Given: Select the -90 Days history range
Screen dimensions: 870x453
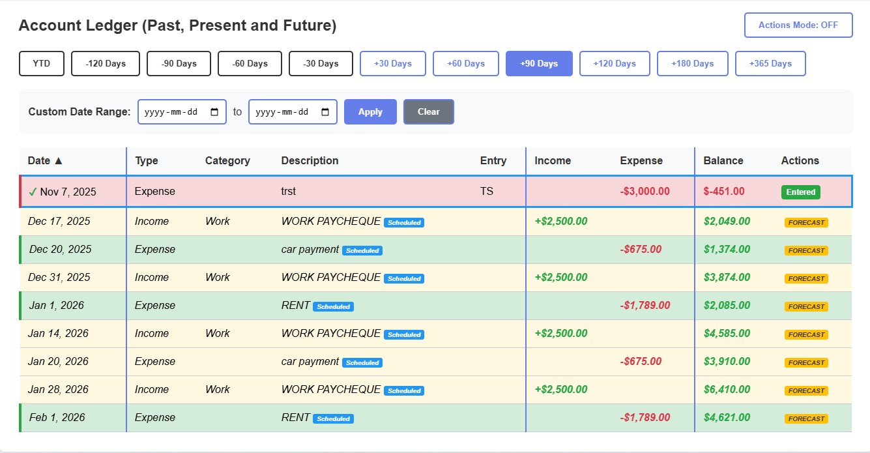Looking at the screenshot, I should pos(179,64).
